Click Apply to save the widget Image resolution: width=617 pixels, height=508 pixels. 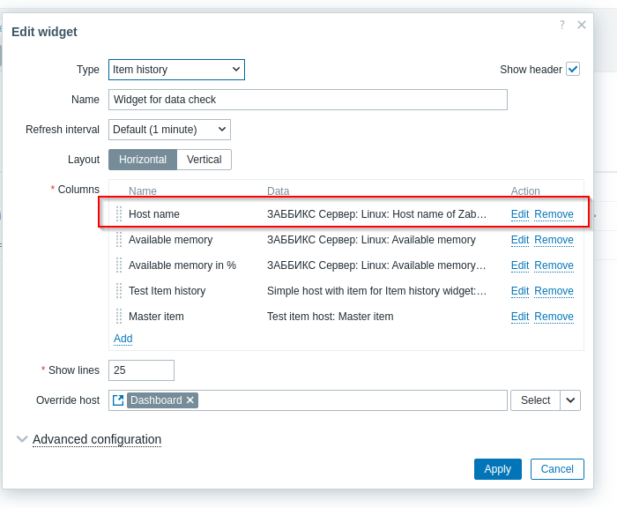(498, 469)
